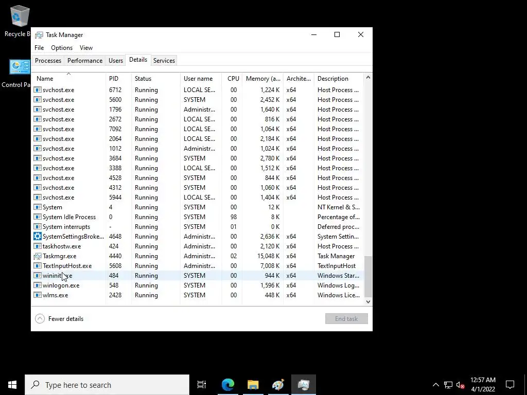The width and height of the screenshot is (527, 395).
Task: Select svchost.exe with PID 5944
Action: [198, 197]
